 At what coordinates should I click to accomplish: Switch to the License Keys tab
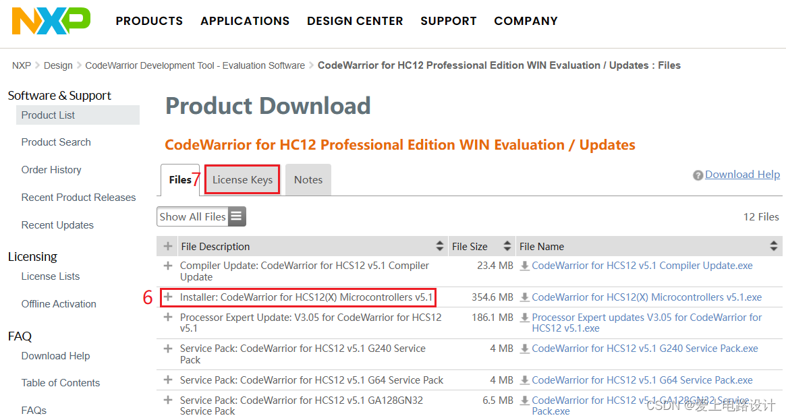tap(243, 180)
